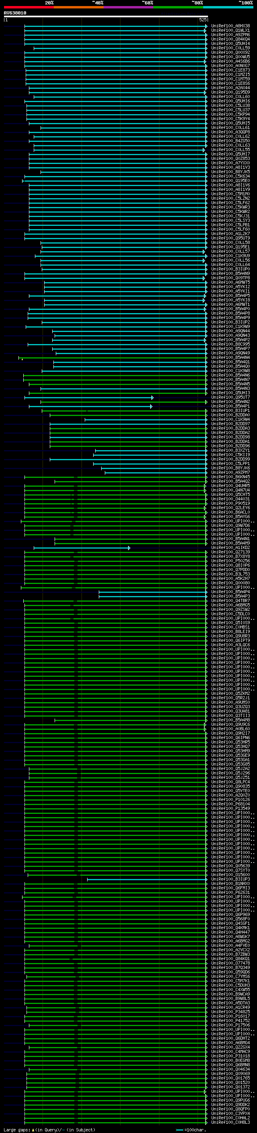Click hit label UniRef100_A0BL60
Viewport: 257px width, 1133px height.
coord(230,729)
